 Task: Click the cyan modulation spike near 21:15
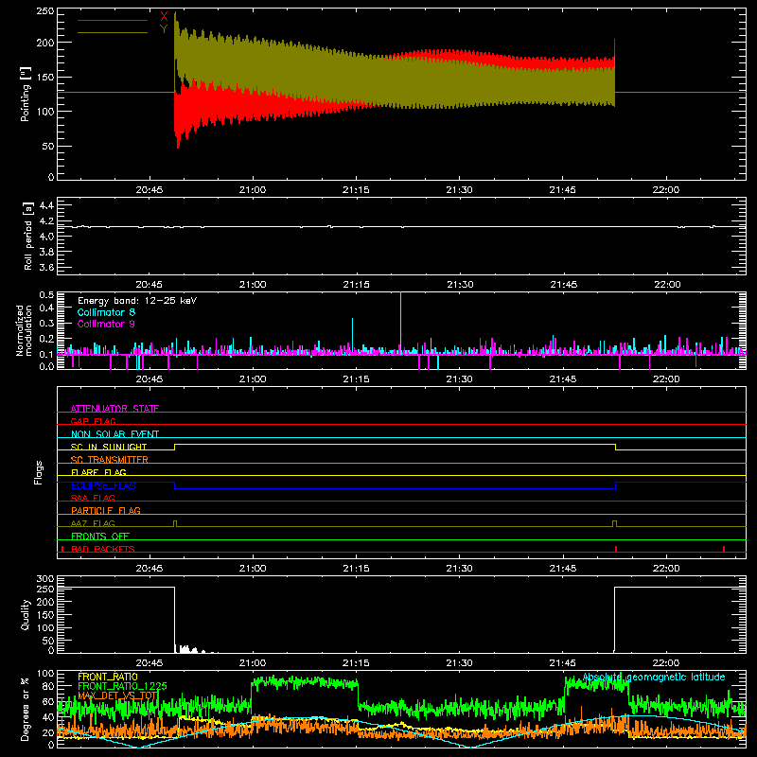coord(352,335)
